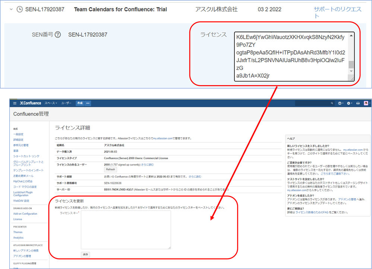Click さらに読む in the サポート期間 row
This screenshot has height=269, width=372.
tap(195, 177)
